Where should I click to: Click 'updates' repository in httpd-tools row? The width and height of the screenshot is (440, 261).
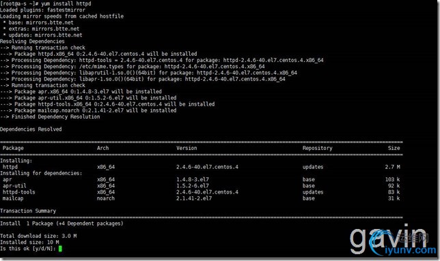point(313,192)
